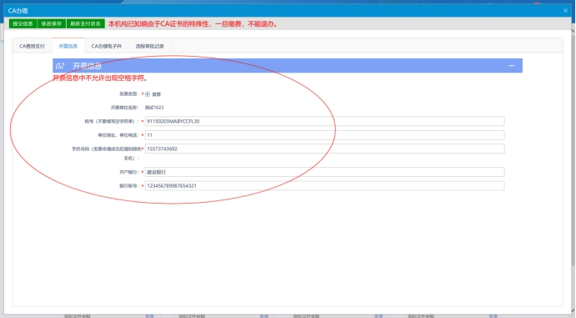Click the green 提交信息 button
Screen dimensions: 576x318
coord(23,23)
